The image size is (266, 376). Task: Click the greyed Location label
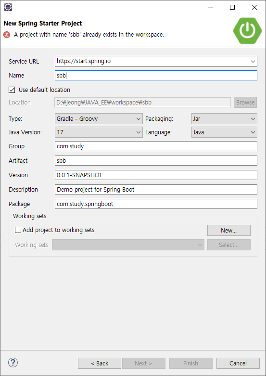point(20,103)
